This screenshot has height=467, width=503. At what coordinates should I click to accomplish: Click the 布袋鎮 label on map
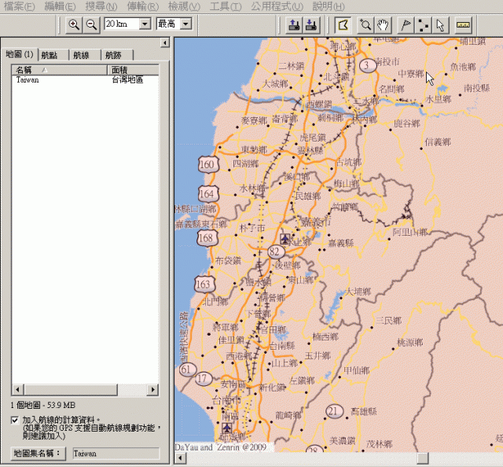tap(228, 260)
